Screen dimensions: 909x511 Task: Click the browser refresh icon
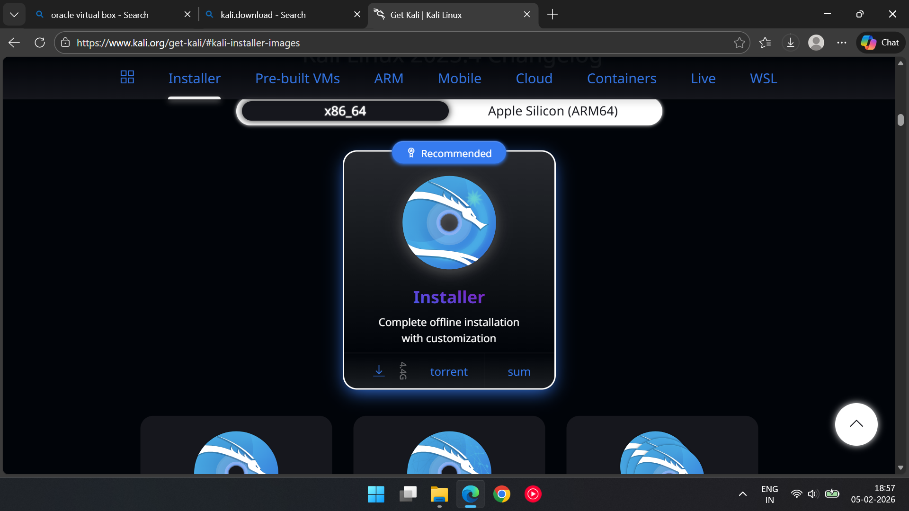tap(40, 43)
